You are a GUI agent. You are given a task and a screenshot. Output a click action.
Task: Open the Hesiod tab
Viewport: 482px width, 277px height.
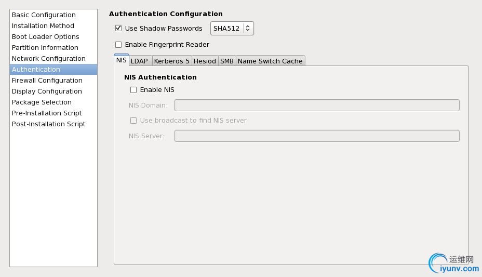(205, 61)
